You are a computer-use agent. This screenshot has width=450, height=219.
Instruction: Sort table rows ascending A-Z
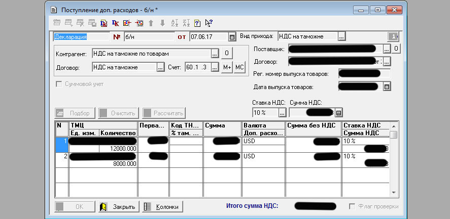coord(175,23)
